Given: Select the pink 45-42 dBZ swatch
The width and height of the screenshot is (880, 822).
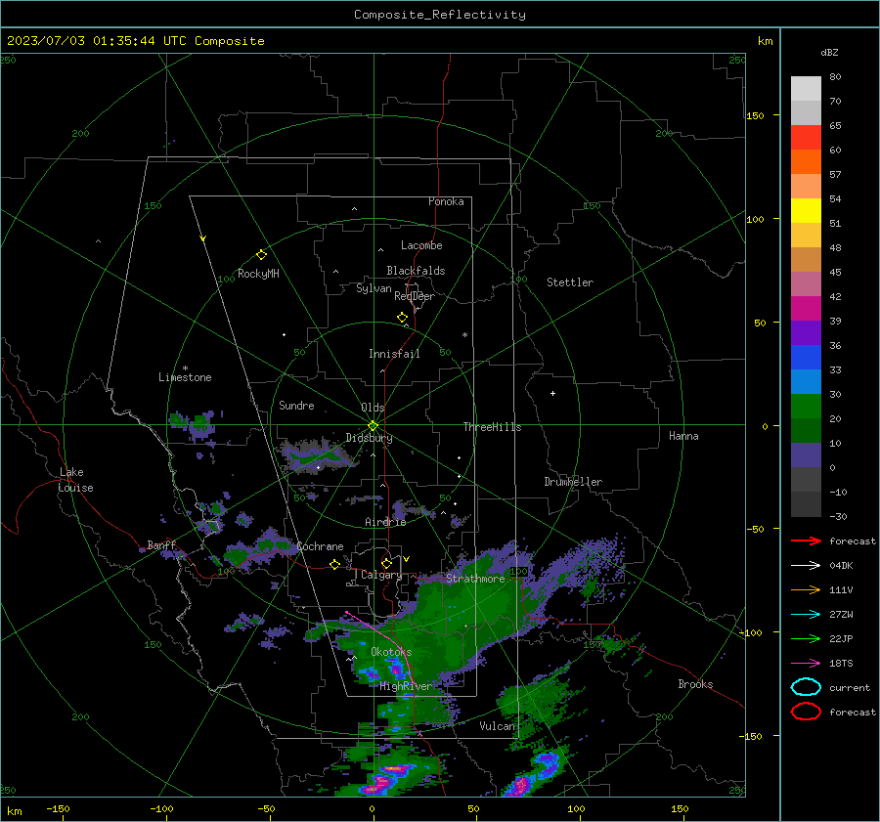Looking at the screenshot, I should 806,284.
